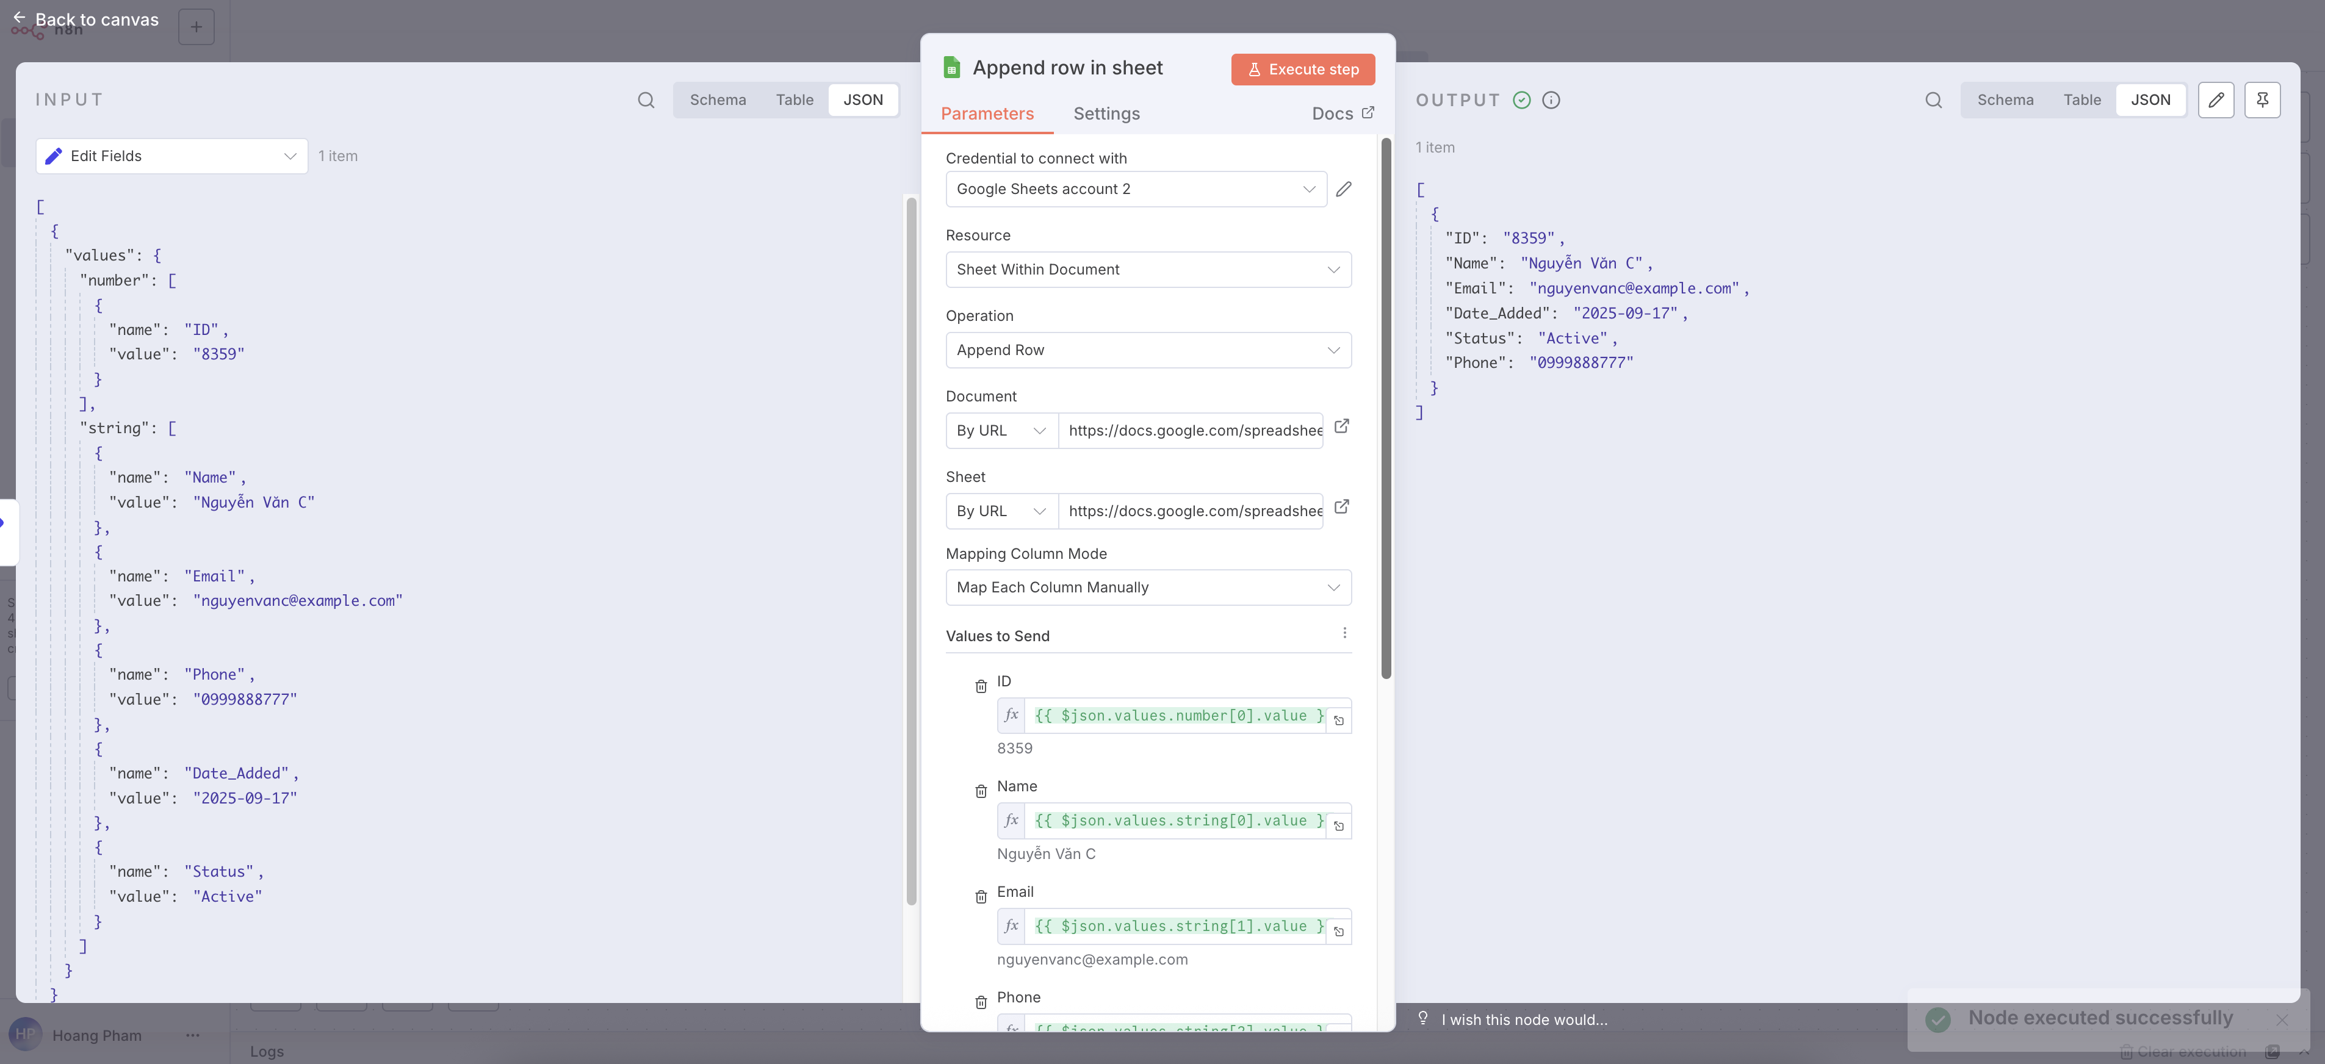Open the Docs link
Viewport: 2325px width, 1064px height.
(1342, 113)
